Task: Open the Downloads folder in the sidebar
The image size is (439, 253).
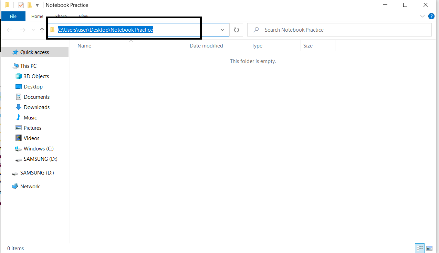Action: click(x=36, y=107)
